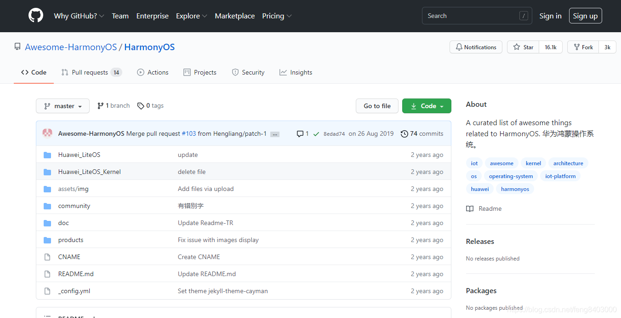Click the 'Set theme jekyll-theme-cayman' commit message
Viewport: 621px width, 318px height.
pos(223,291)
